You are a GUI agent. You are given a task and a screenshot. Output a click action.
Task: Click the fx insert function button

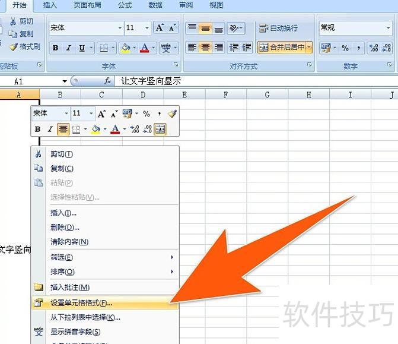pyautogui.click(x=107, y=81)
